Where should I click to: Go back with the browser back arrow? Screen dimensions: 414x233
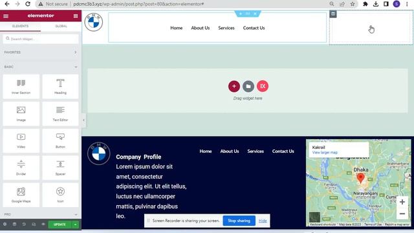pyautogui.click(x=7, y=4)
